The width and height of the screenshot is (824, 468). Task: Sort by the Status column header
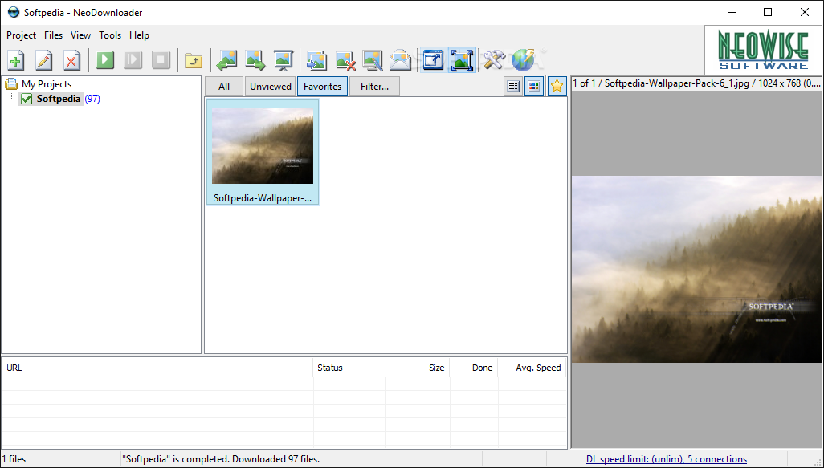click(x=349, y=368)
